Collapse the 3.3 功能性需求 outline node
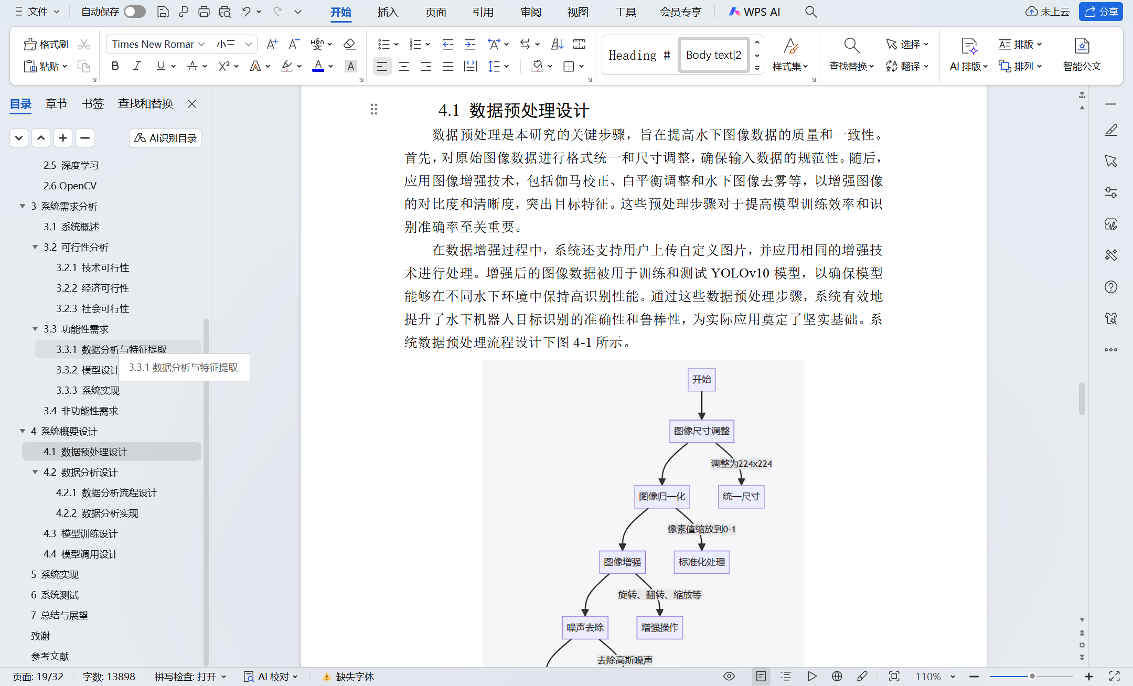 click(35, 329)
